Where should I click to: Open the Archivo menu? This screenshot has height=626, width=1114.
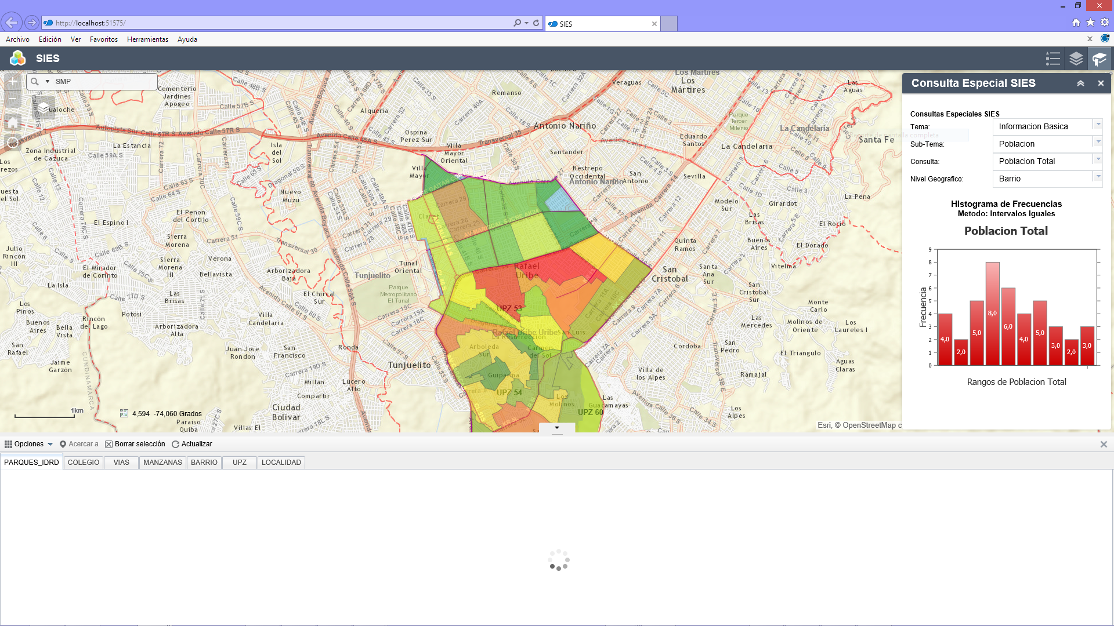[17, 39]
